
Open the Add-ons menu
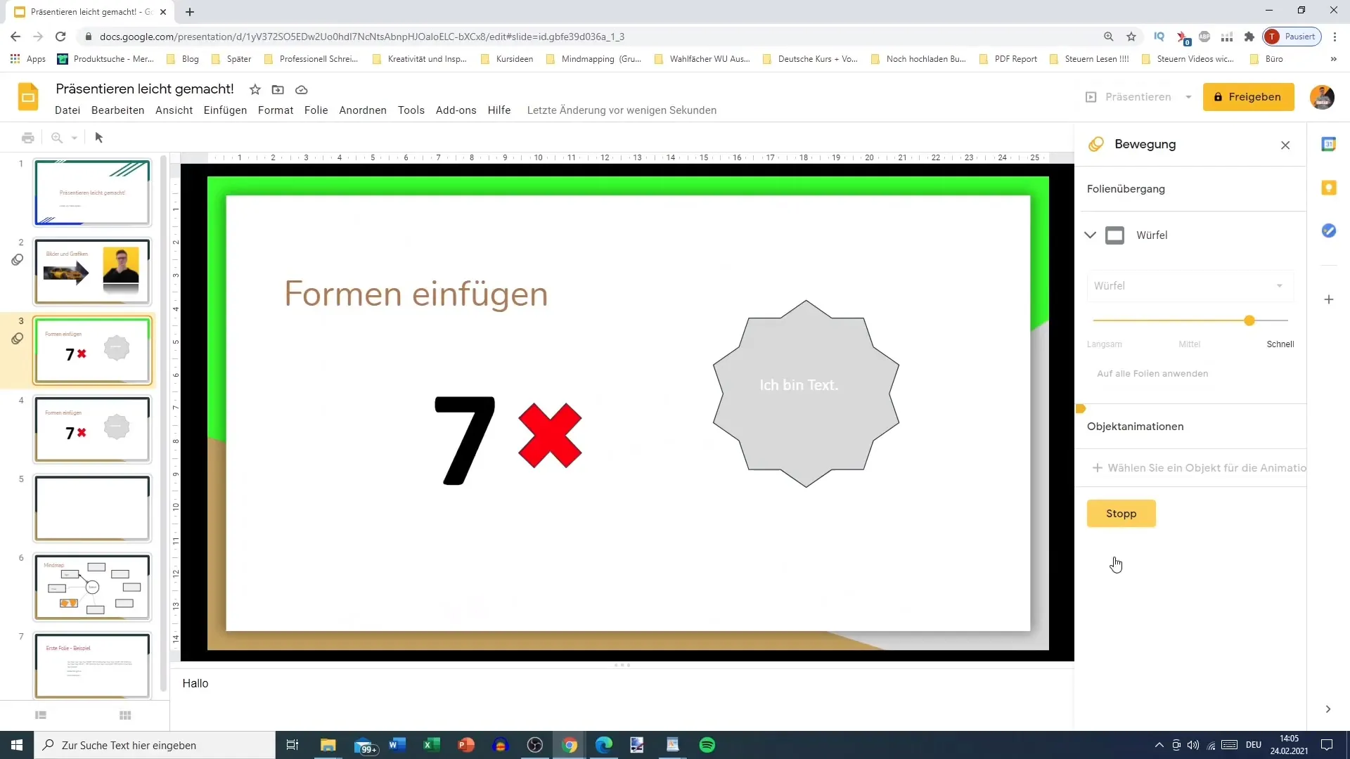[456, 110]
